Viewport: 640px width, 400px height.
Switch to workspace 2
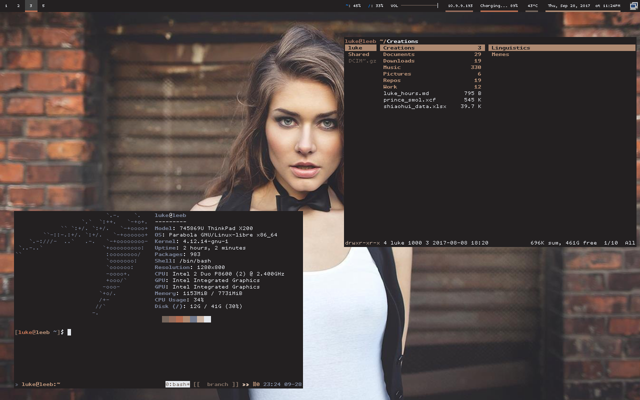(18, 6)
